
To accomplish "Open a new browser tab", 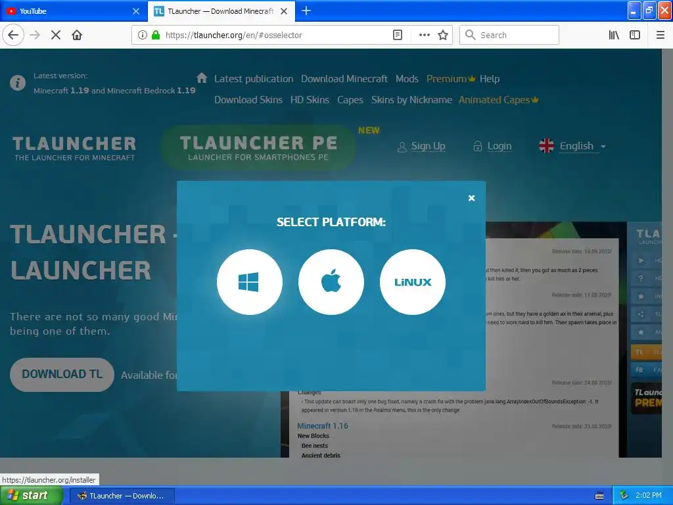I will (x=306, y=11).
